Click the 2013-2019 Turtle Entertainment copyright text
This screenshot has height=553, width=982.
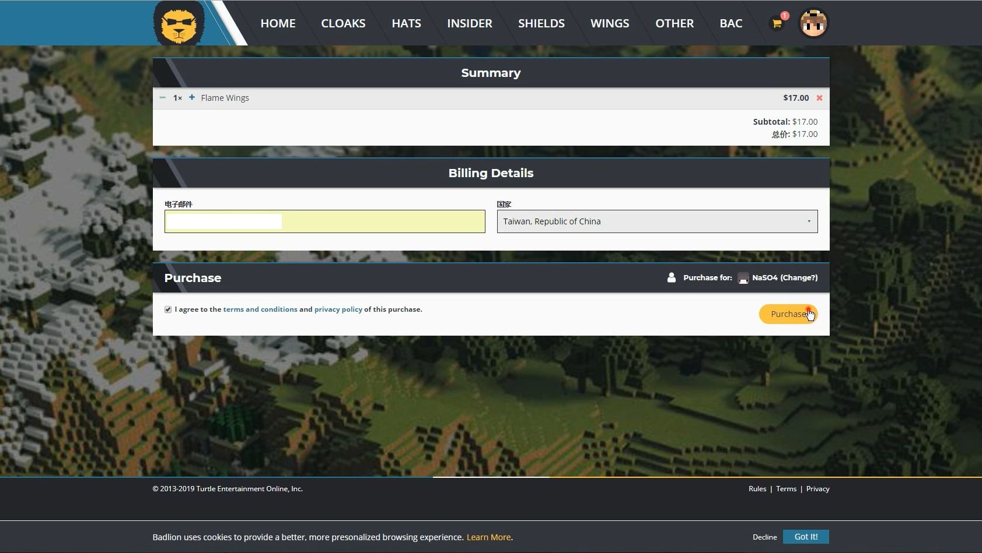228,489
